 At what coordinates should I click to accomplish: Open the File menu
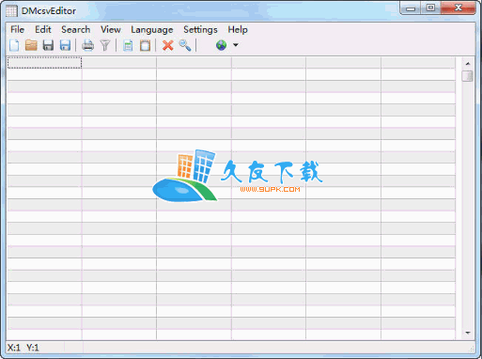17,29
